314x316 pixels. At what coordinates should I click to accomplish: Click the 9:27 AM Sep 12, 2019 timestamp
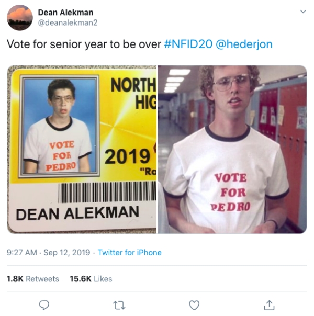tap(48, 253)
